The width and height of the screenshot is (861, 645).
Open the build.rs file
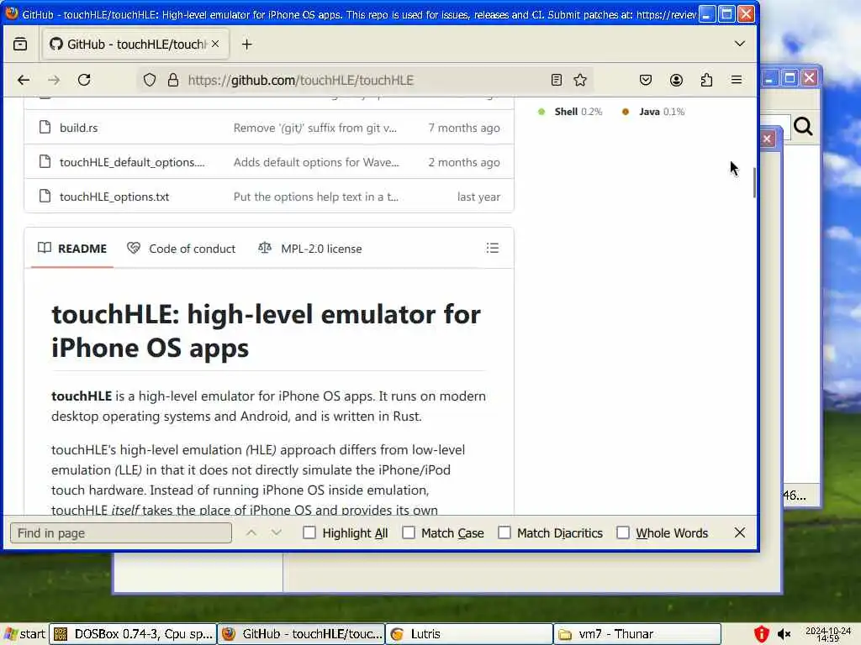(x=78, y=128)
